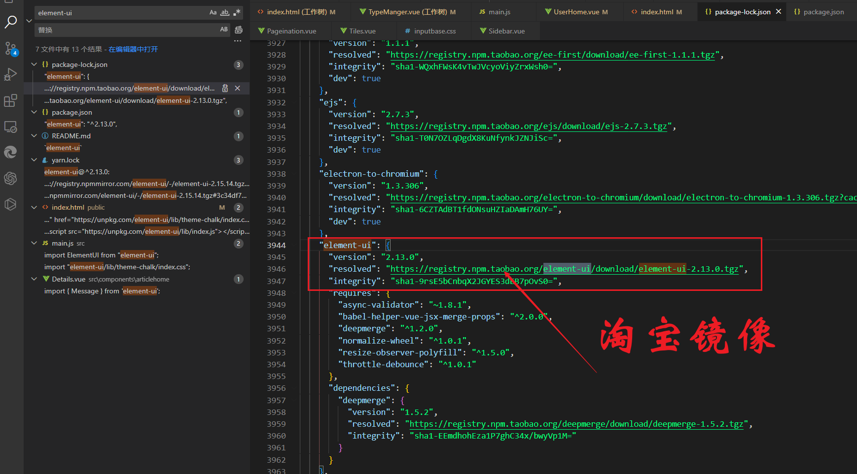Collapse Details.vue results group
The height and width of the screenshot is (474, 857).
(34, 279)
